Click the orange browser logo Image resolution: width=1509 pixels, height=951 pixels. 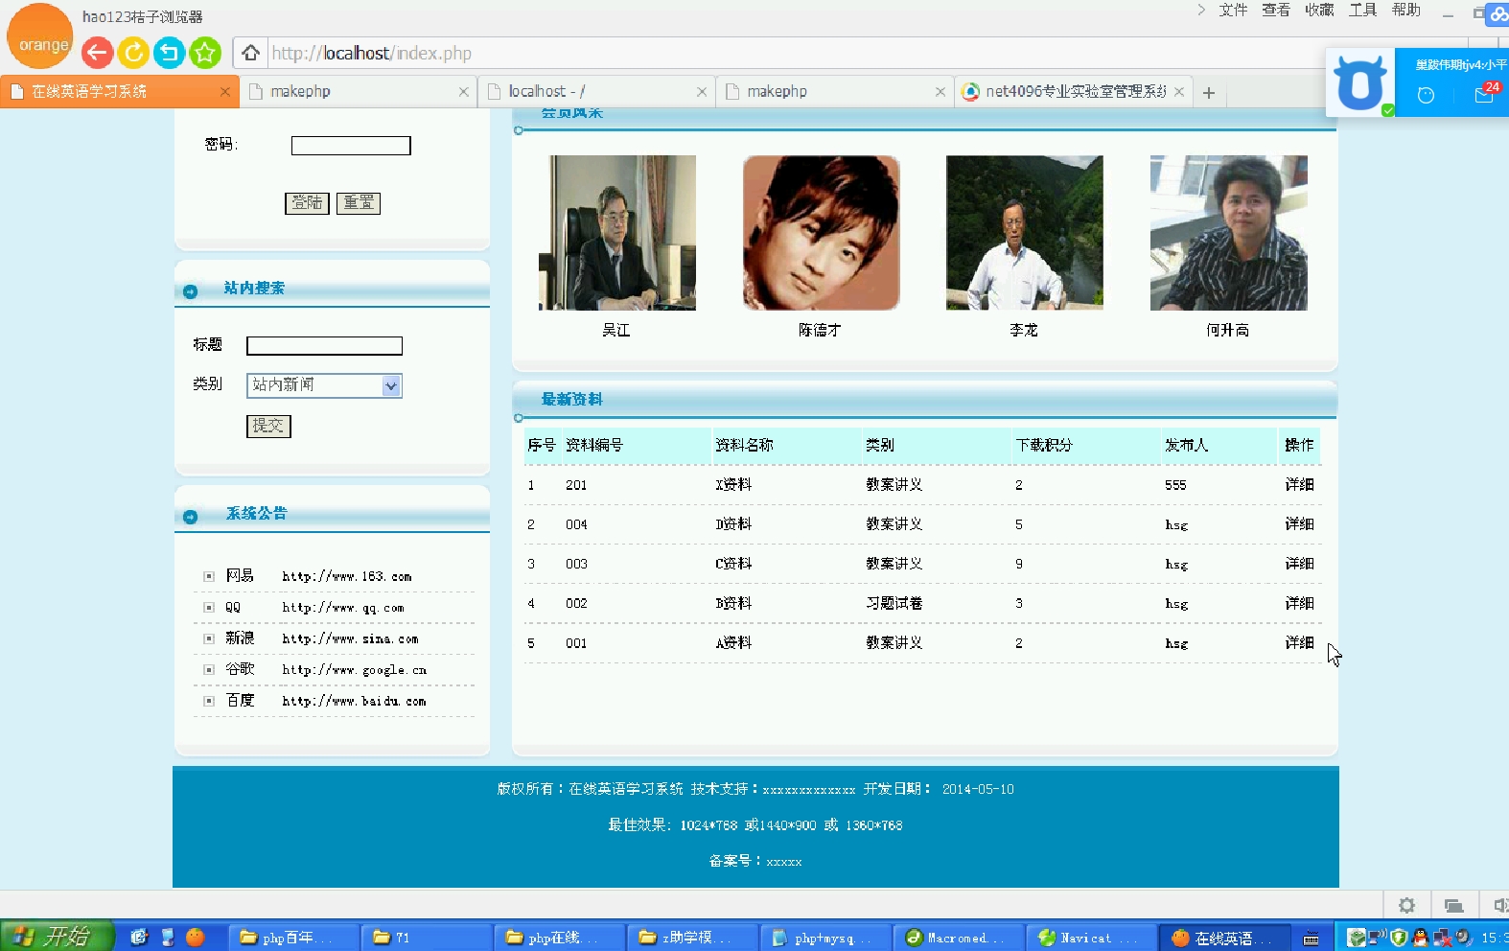pyautogui.click(x=39, y=36)
